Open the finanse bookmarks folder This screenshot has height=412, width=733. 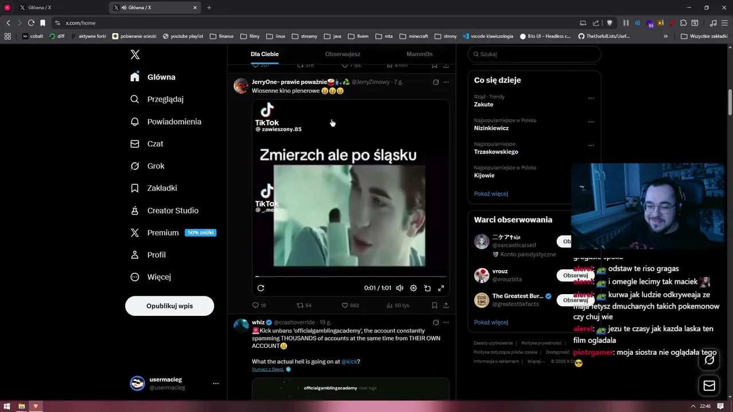point(222,36)
